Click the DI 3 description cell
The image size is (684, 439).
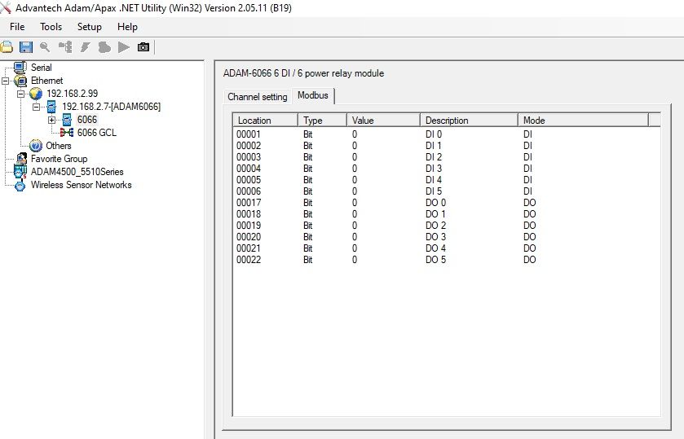[434, 169]
